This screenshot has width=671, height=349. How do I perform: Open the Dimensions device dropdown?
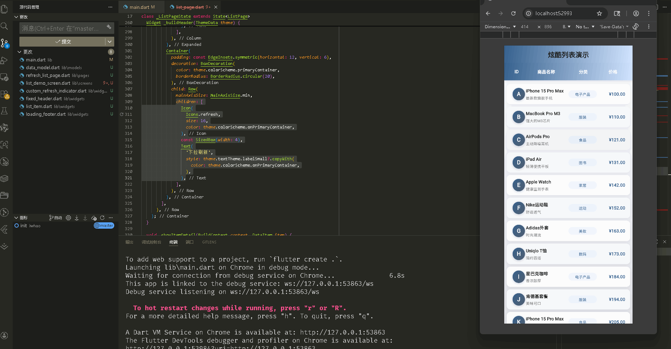500,26
